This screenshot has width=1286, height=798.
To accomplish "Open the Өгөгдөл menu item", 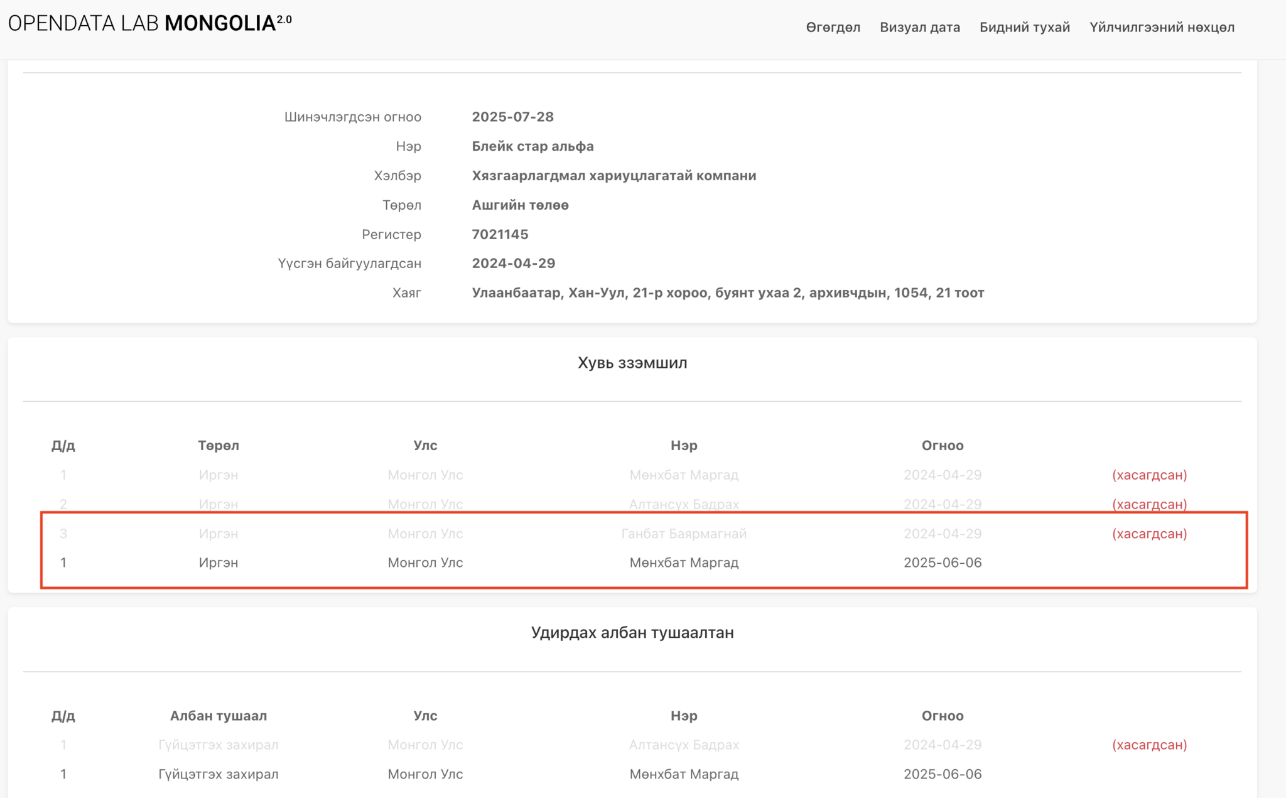I will click(x=833, y=28).
